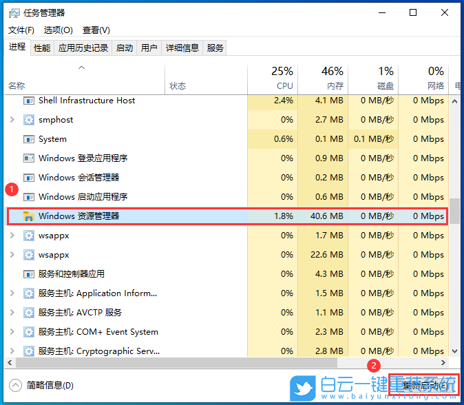Switch to the 性能 tab
Image resolution: width=464 pixels, height=405 pixels.
click(x=42, y=48)
